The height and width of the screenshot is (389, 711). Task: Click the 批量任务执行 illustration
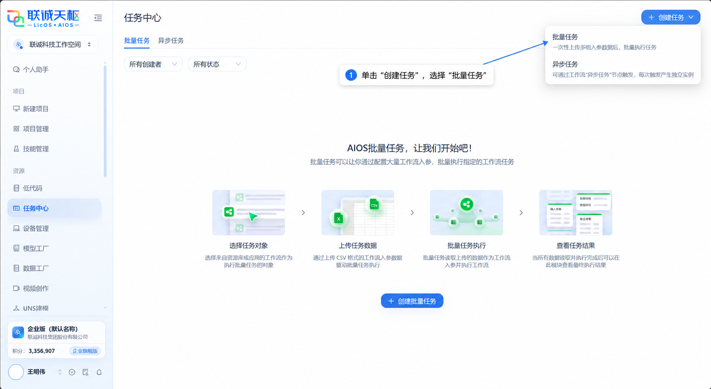coord(467,213)
